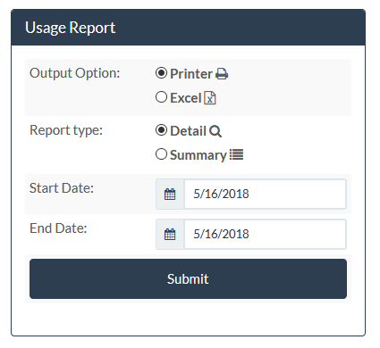The image size is (380, 348).
Task: Focus the End Date input field
Action: 265,235
